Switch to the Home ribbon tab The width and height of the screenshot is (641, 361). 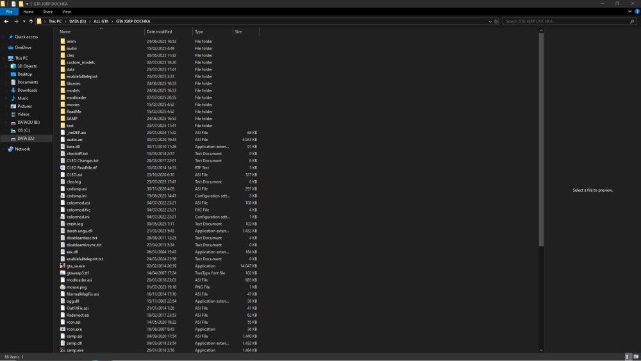point(28,12)
